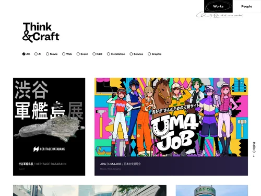The width and height of the screenshot is (261, 196).
Task: Open the Laforet building thumbnail
Action: point(212,190)
